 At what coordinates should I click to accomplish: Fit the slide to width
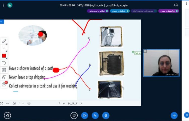[x=8, y=103]
